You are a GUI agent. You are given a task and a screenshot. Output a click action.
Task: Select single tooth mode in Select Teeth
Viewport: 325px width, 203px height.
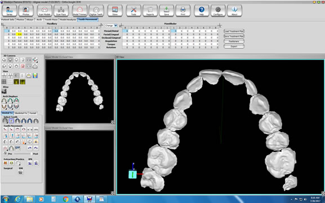(x=11, y=121)
